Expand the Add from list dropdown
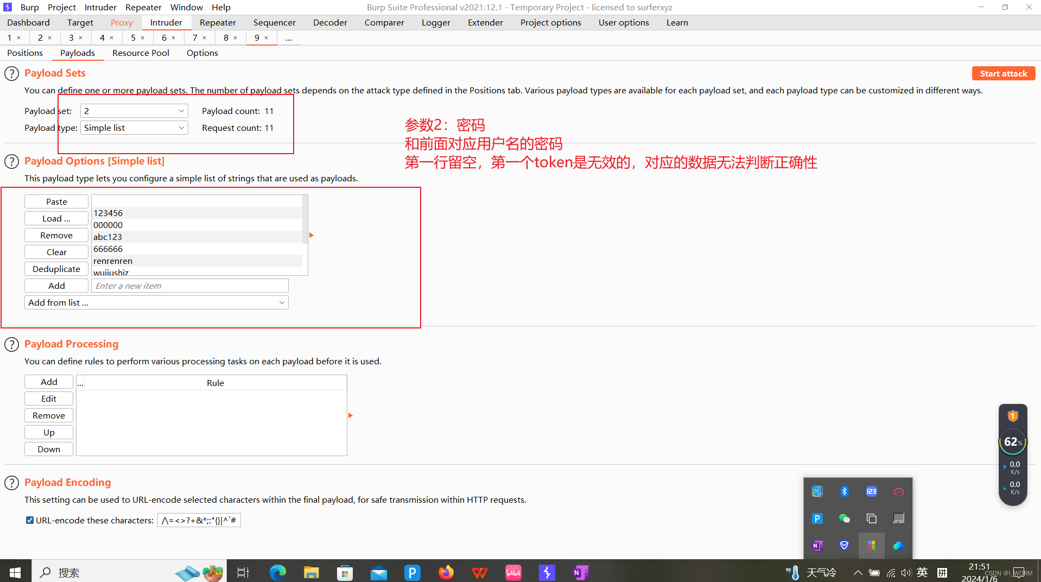Image resolution: width=1041 pixels, height=582 pixels. 156,302
